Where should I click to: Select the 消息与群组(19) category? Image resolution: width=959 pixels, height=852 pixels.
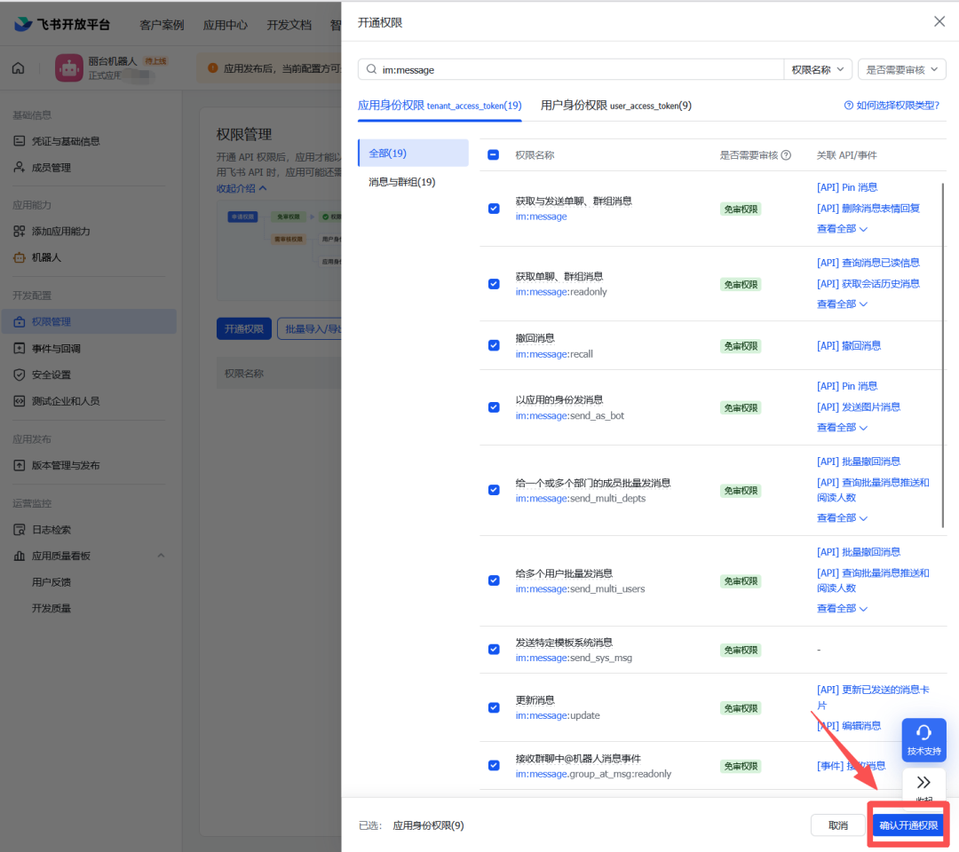[x=402, y=182]
